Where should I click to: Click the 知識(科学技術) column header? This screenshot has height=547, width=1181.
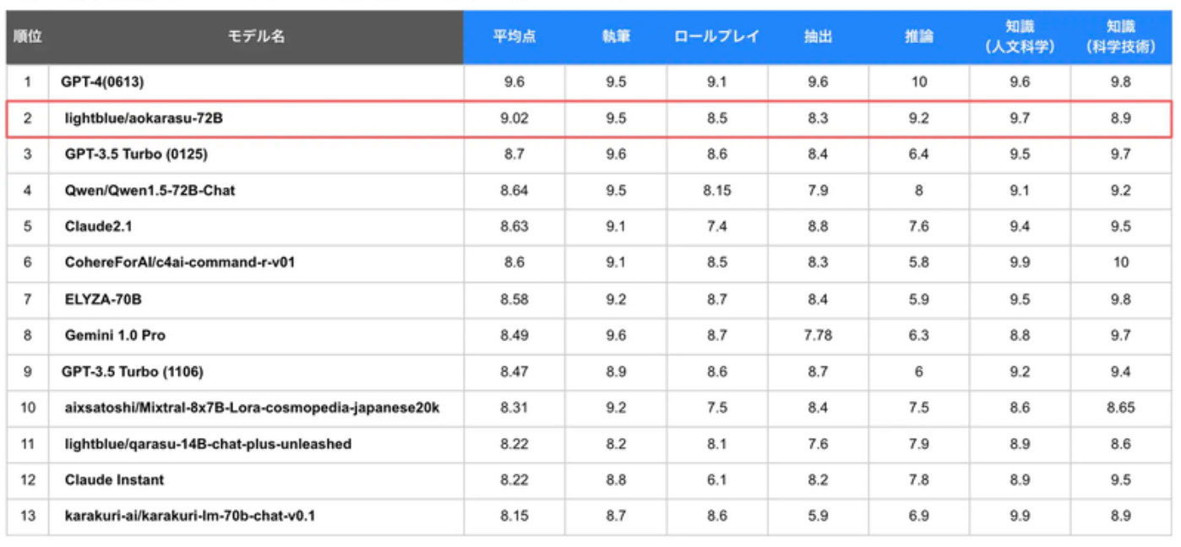(1120, 37)
